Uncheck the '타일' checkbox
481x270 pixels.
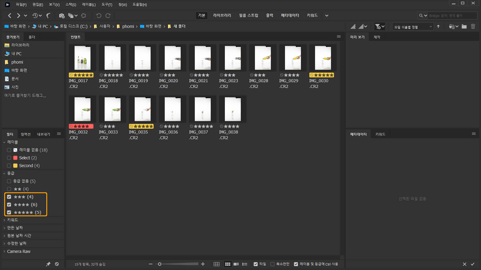(256, 264)
